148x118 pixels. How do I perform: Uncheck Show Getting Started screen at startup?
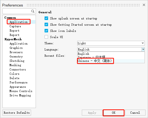(x=46, y=25)
